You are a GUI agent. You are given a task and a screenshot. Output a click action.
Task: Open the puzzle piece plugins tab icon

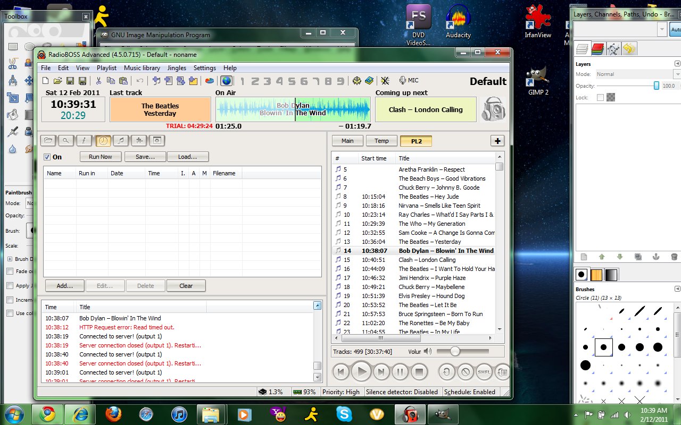click(x=139, y=140)
